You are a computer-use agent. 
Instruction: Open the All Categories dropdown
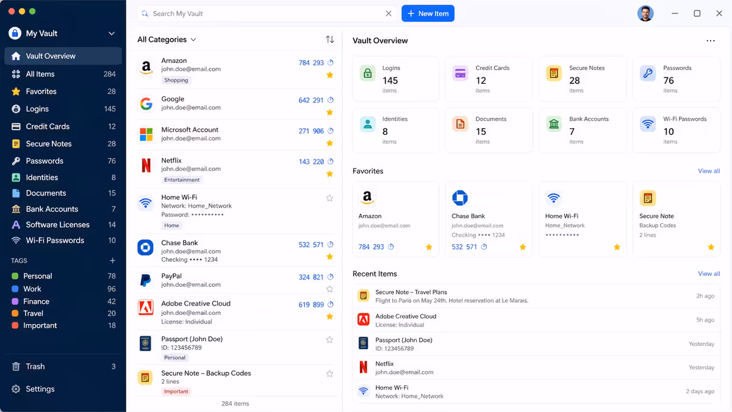[167, 40]
